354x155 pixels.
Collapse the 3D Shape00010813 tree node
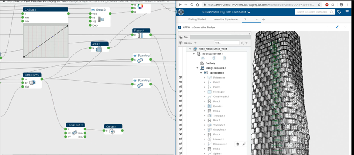(x=194, y=54)
